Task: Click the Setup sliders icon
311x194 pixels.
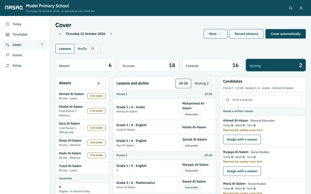Action: point(8,65)
